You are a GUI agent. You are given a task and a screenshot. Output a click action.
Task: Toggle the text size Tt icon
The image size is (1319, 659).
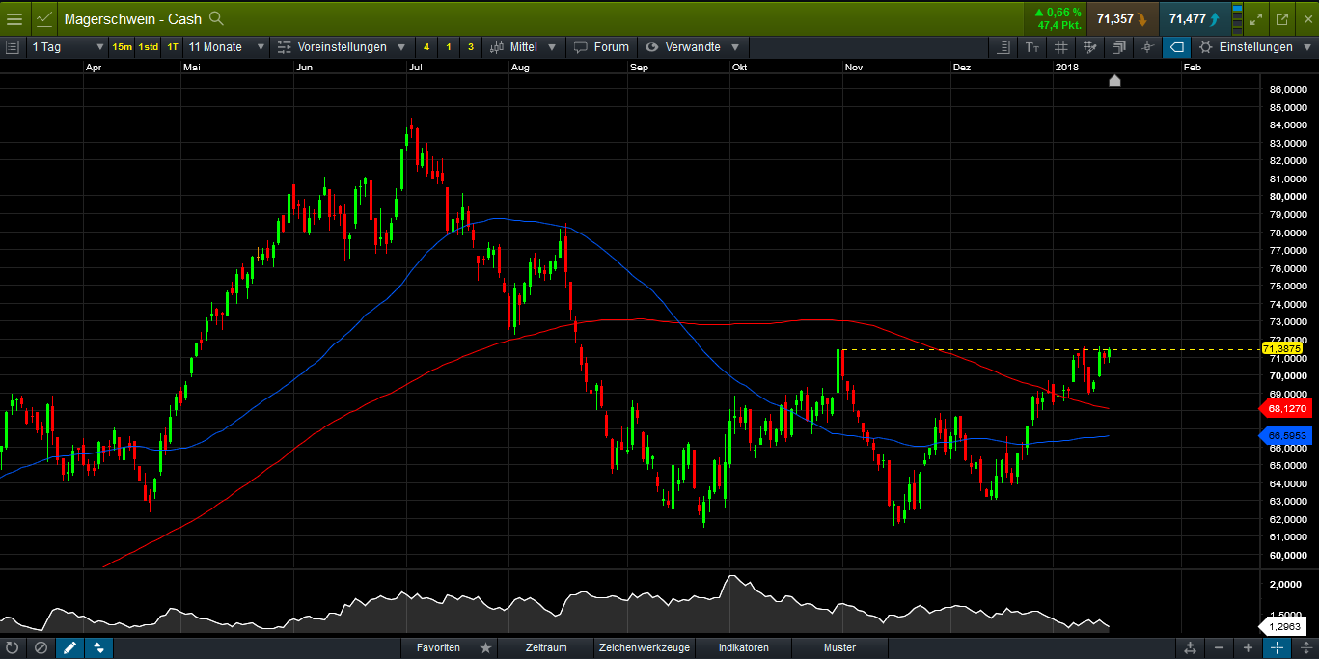[1032, 47]
